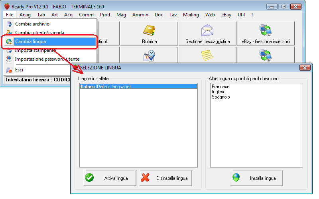Screen dimensions: 319x199
Task: Click the yellow notes sheet icon
Action: click(x=207, y=55)
